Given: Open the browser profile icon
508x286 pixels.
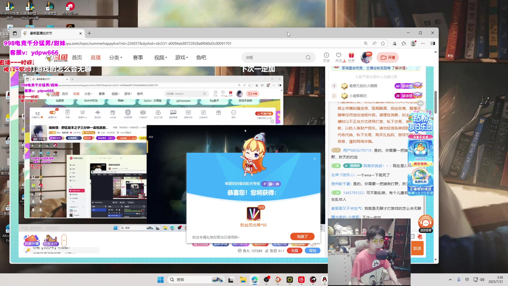Looking at the screenshot, I should pyautogui.click(x=413, y=43).
